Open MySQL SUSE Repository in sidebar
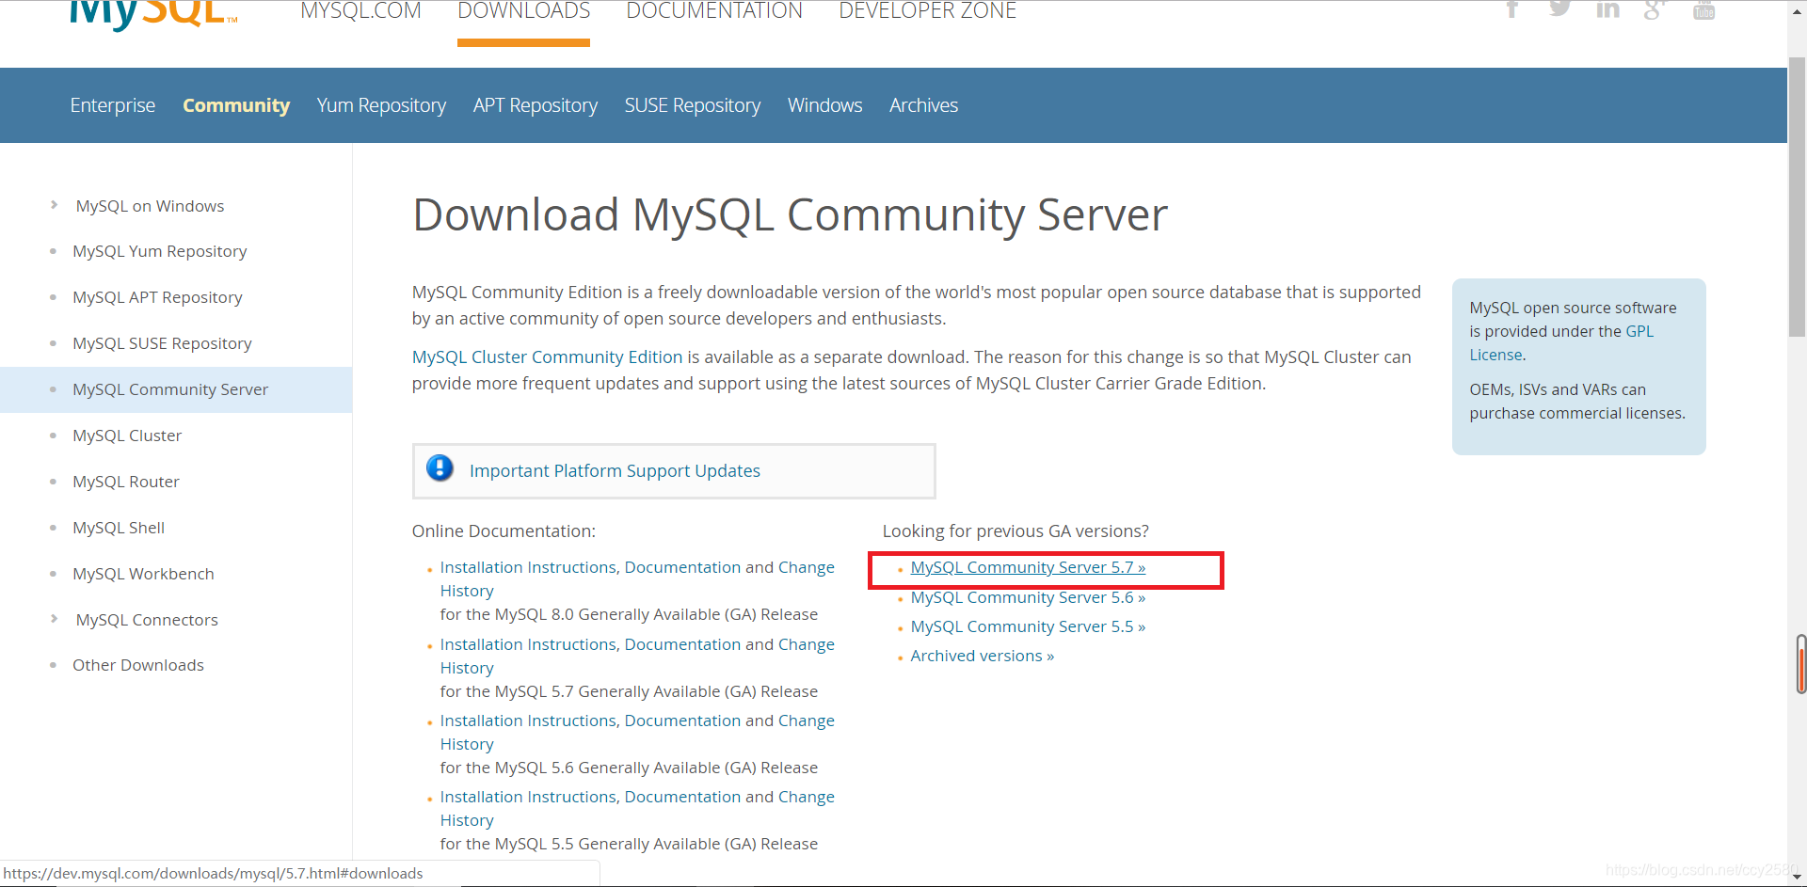The width and height of the screenshot is (1807, 887). 162,343
